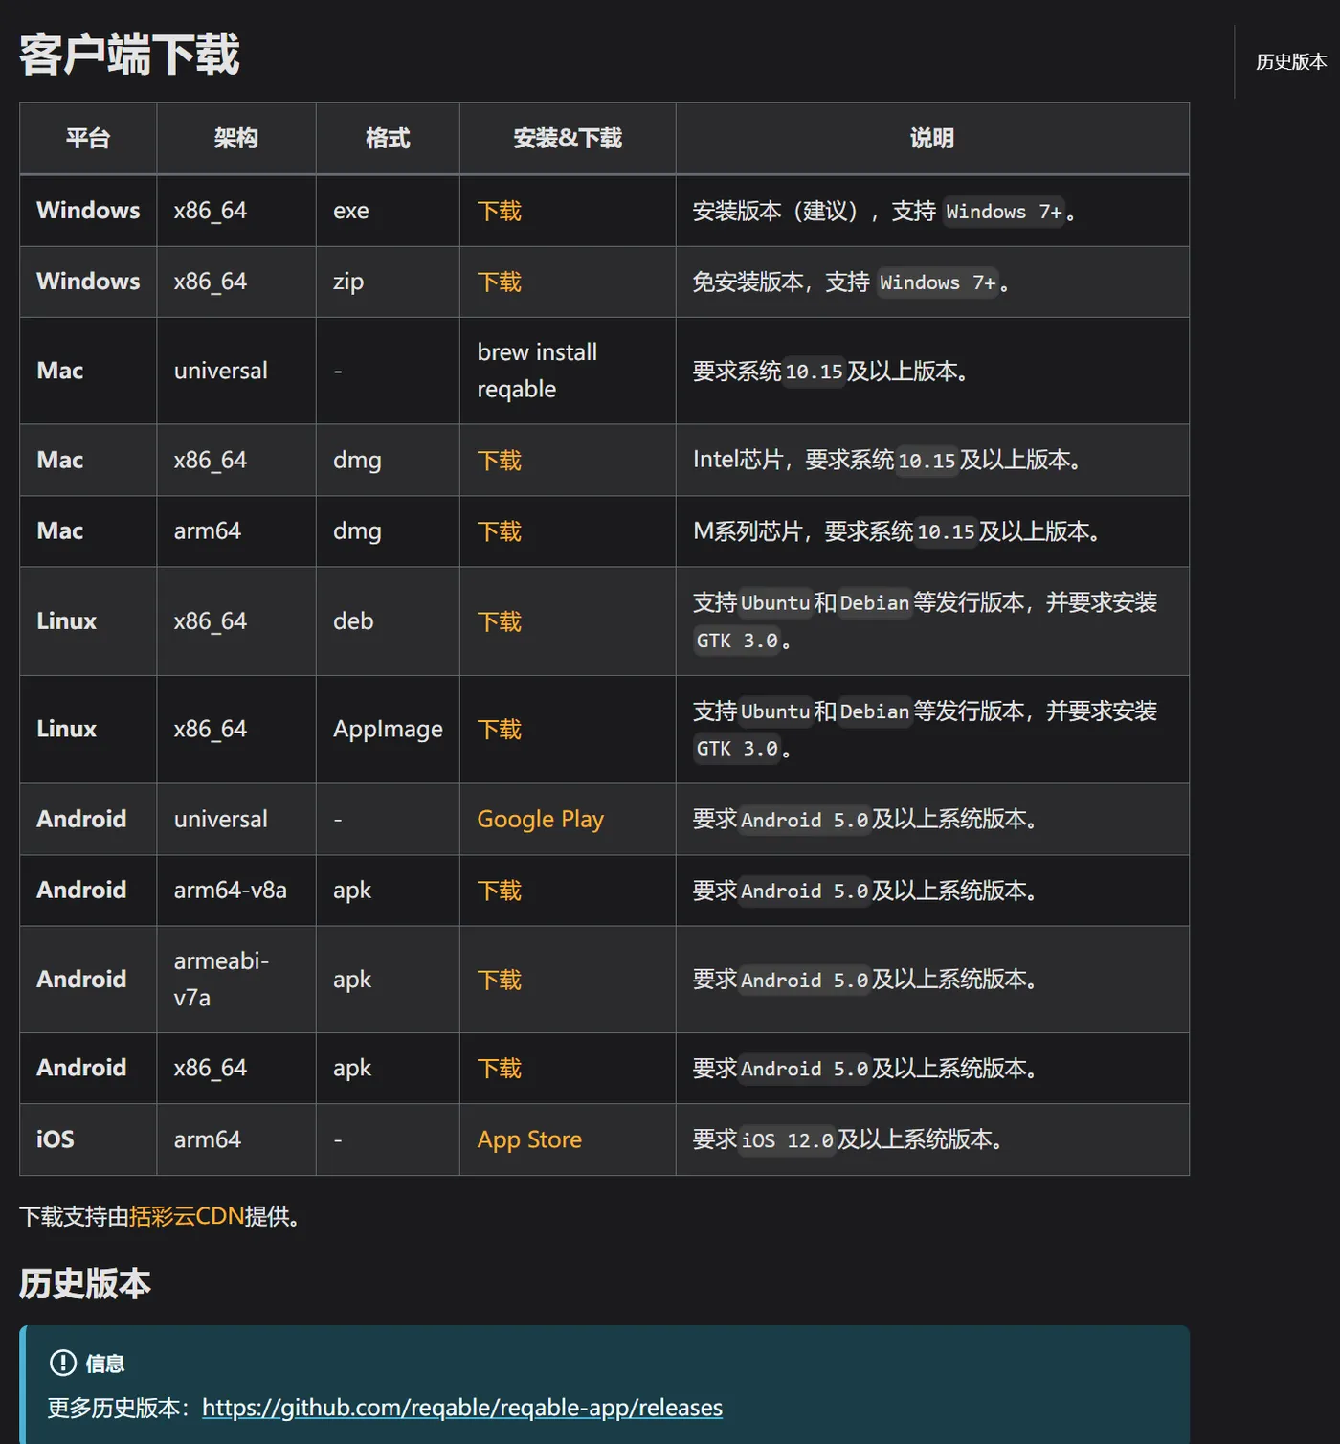Select the 平台 column header

(x=88, y=139)
